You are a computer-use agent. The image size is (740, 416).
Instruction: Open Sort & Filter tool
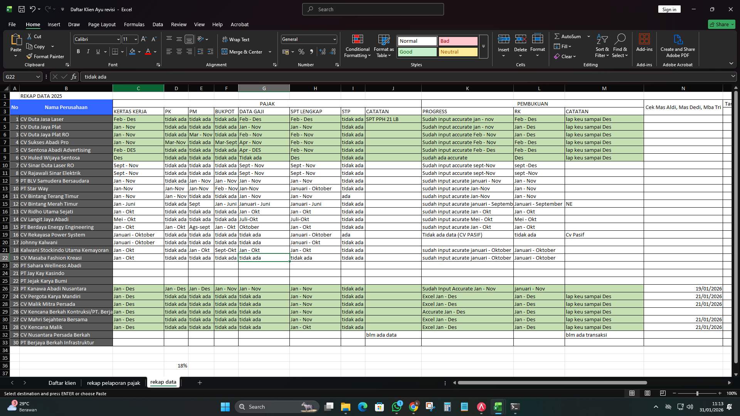(x=602, y=45)
